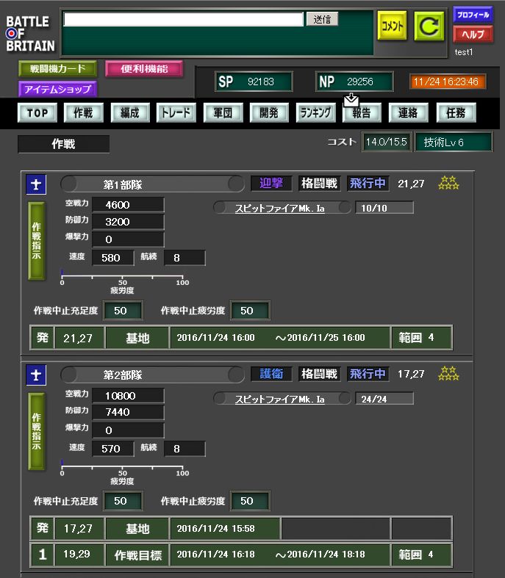Open the 報告 tab
505x578 pixels.
[362, 113]
